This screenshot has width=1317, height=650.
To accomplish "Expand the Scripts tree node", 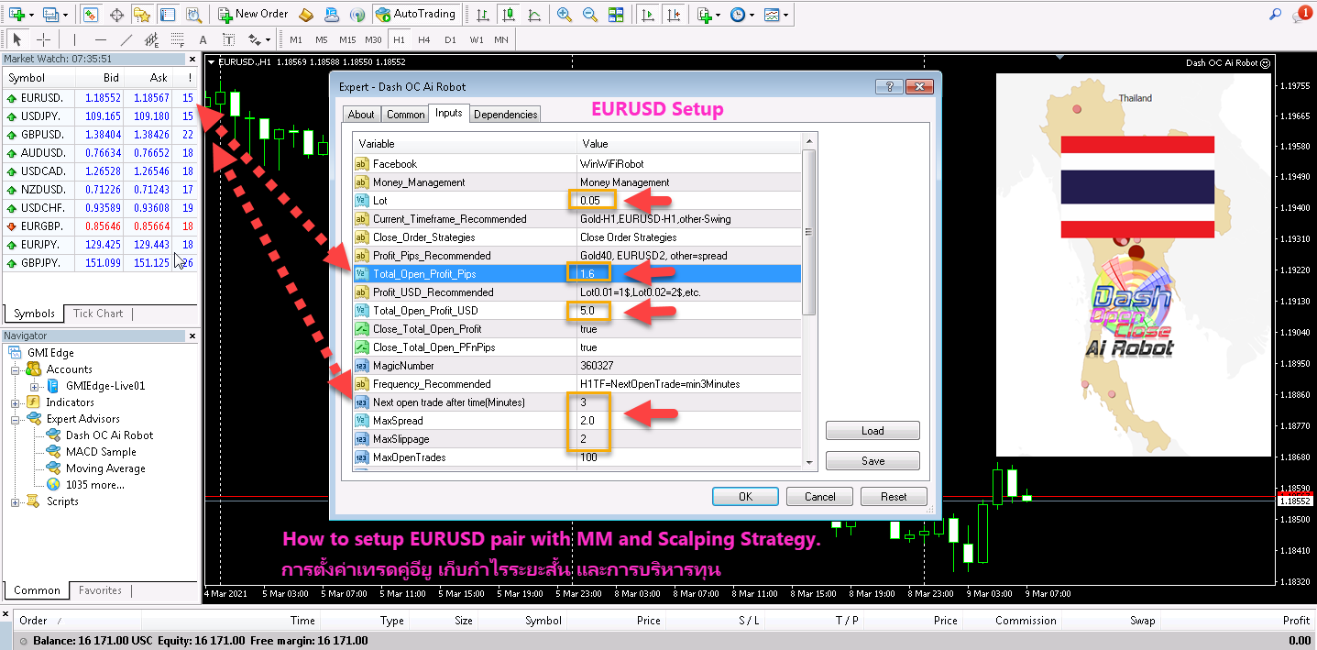I will 16,501.
